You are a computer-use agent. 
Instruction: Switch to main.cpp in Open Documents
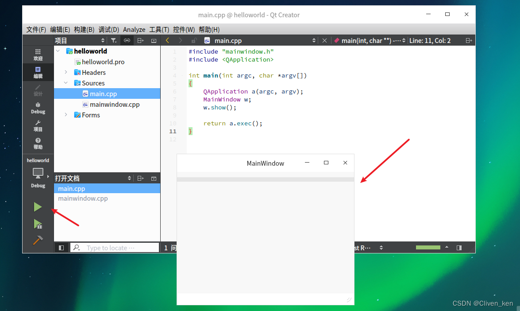pyautogui.click(x=107, y=189)
